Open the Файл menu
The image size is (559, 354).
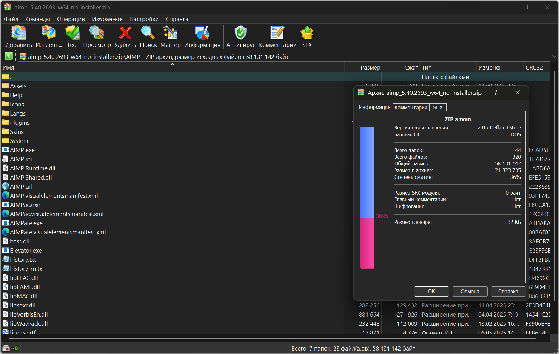click(11, 19)
